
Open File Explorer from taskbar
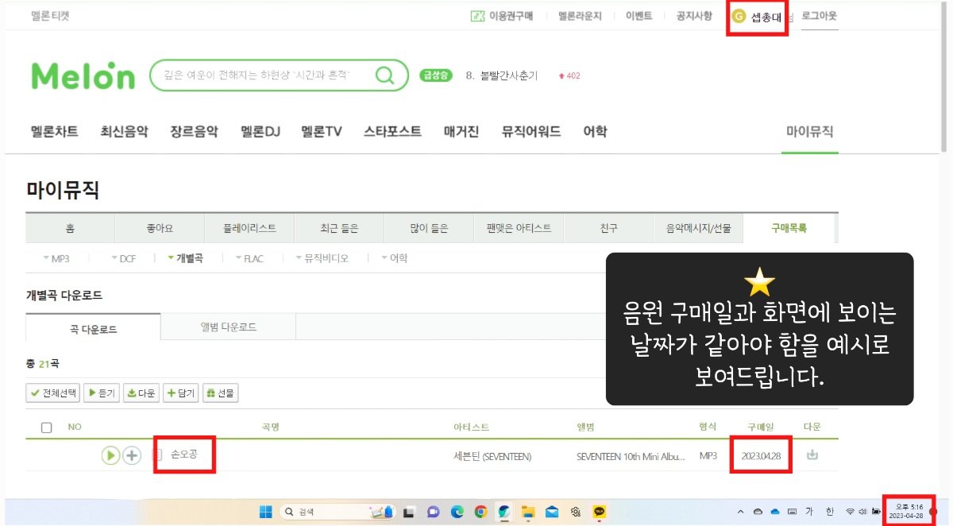(528, 512)
